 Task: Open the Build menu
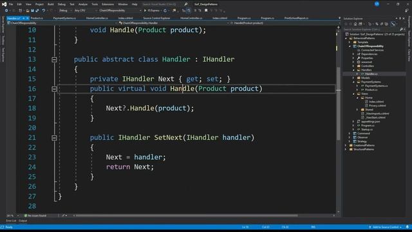pyautogui.click(x=50, y=5)
